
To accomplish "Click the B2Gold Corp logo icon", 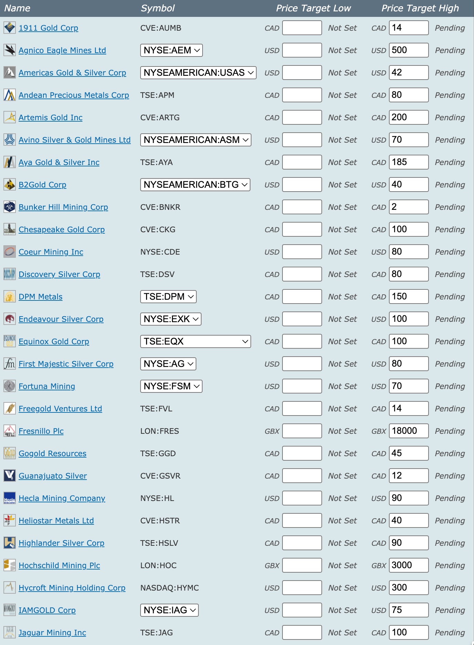I will tap(10, 185).
